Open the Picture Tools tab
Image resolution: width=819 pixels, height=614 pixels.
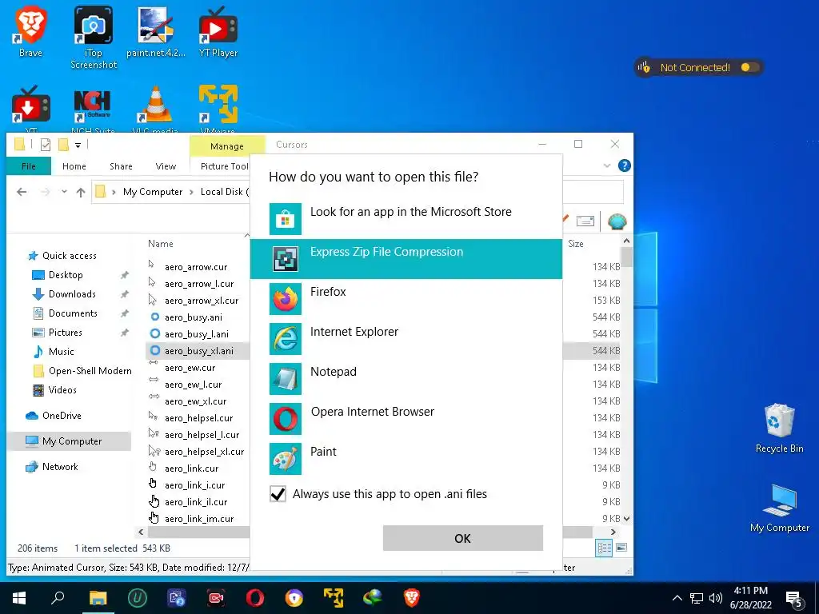click(x=225, y=166)
